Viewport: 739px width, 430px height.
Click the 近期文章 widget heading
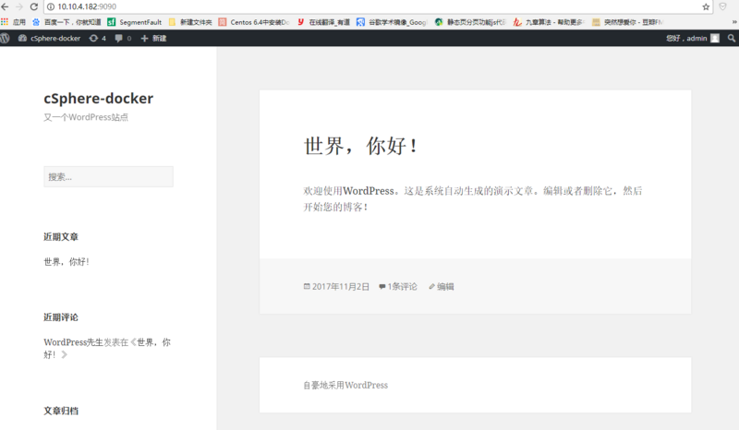tap(61, 237)
